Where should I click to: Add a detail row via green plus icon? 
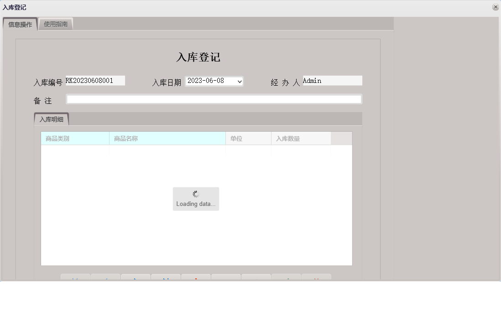click(287, 278)
